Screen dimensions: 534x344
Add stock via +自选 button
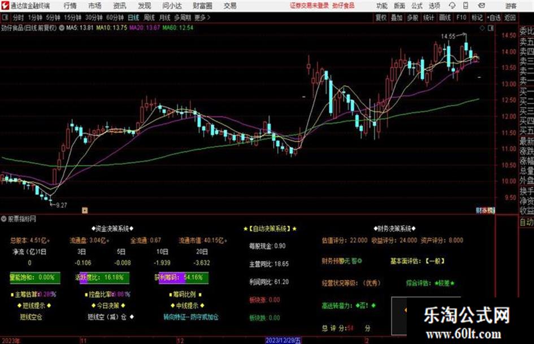[x=493, y=18]
